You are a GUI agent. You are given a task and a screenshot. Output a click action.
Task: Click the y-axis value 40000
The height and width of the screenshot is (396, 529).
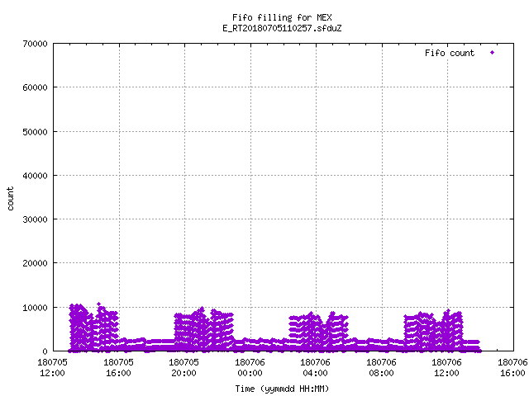tap(35, 176)
